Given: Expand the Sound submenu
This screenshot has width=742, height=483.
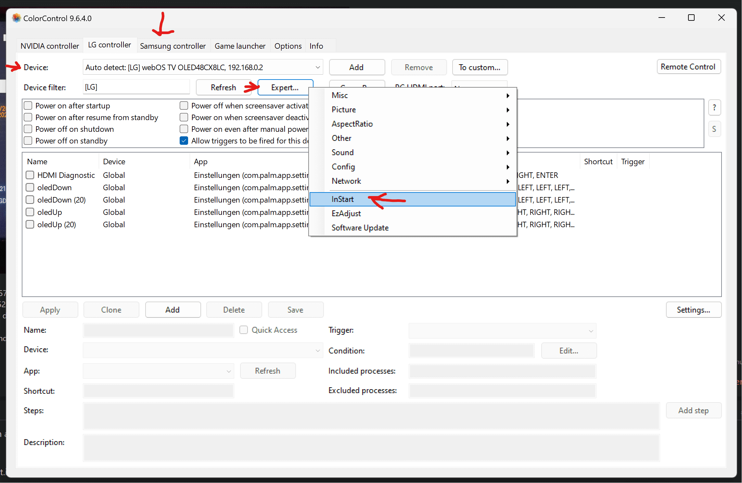Looking at the screenshot, I should coord(413,152).
